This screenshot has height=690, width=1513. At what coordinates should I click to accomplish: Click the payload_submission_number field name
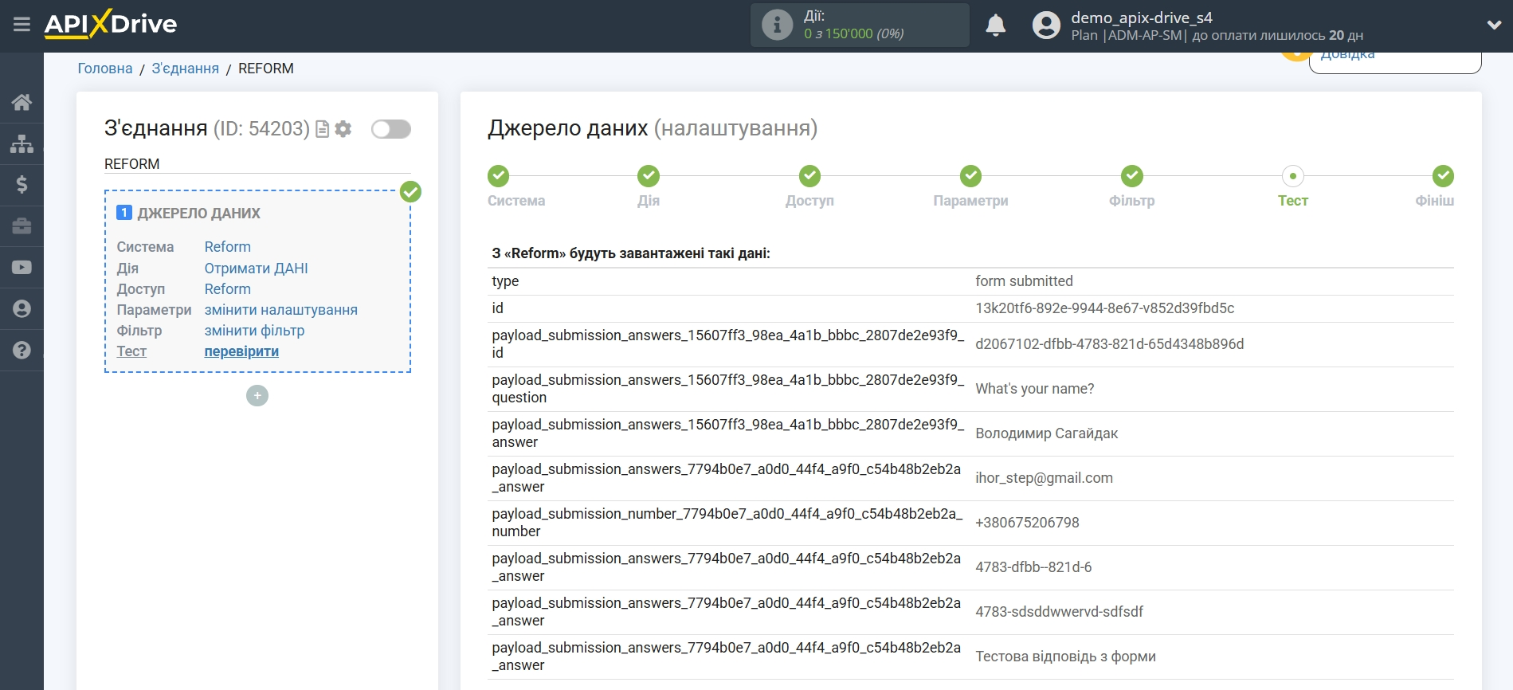727,523
